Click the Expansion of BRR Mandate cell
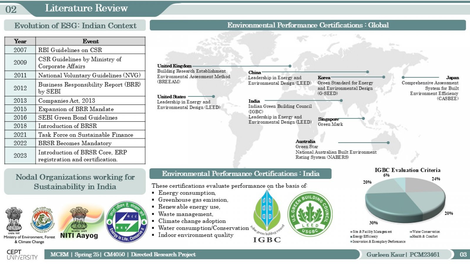The height and width of the screenshot is (264, 470). [90, 109]
